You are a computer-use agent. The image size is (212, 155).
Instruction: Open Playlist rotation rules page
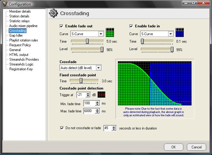pos(24,40)
